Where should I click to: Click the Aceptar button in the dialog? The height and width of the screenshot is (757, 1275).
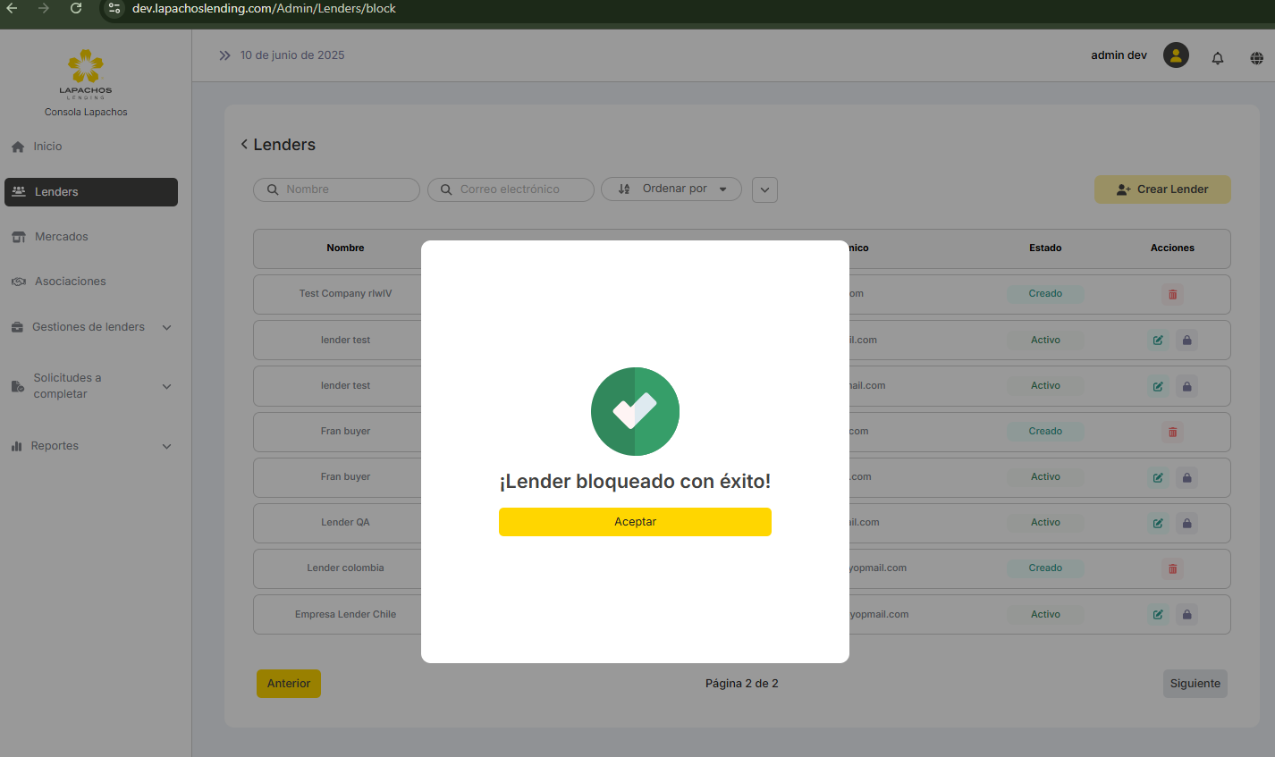tap(635, 522)
